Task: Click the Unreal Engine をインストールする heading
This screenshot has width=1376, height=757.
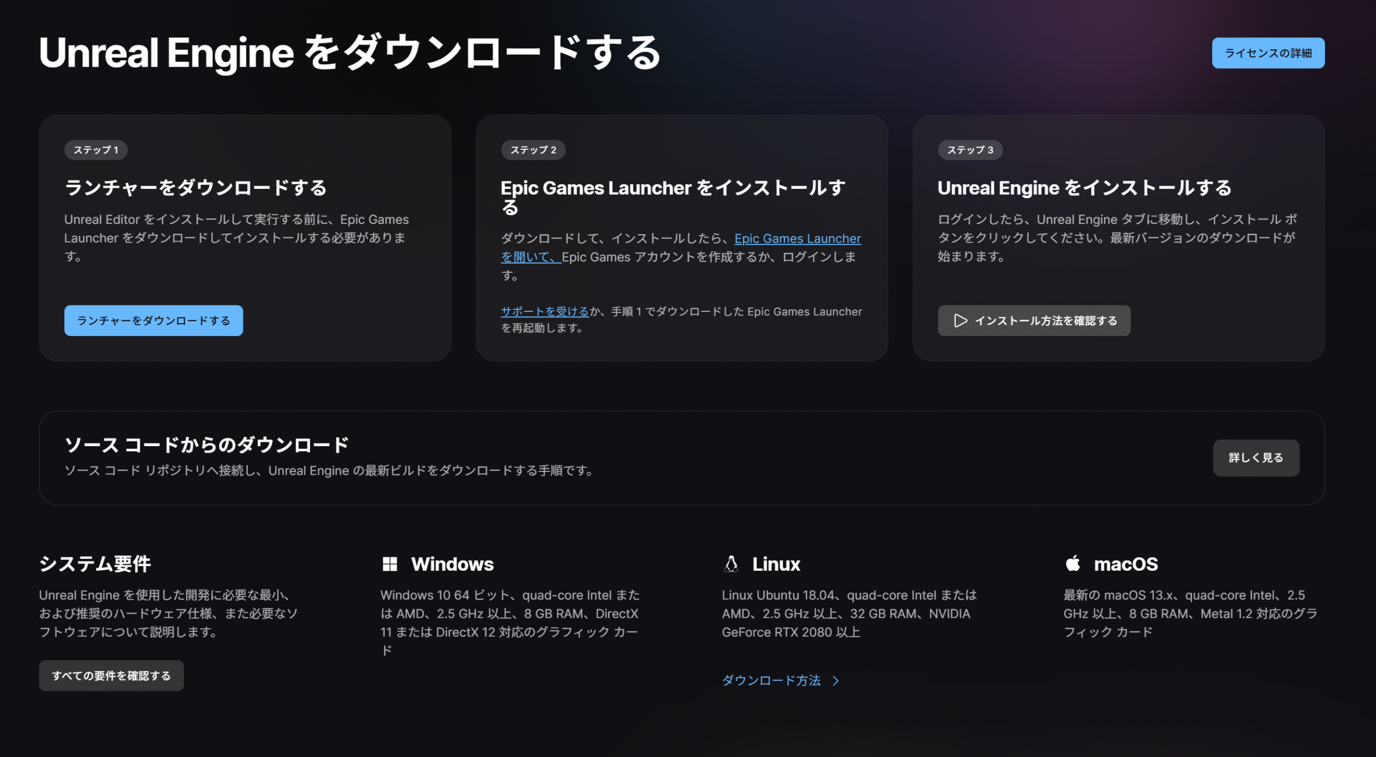Action: (1085, 188)
